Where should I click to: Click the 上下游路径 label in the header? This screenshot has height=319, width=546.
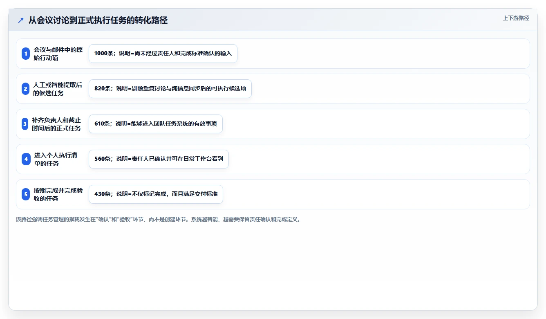[x=516, y=18]
